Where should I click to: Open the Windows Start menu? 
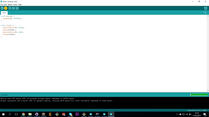point(3,114)
